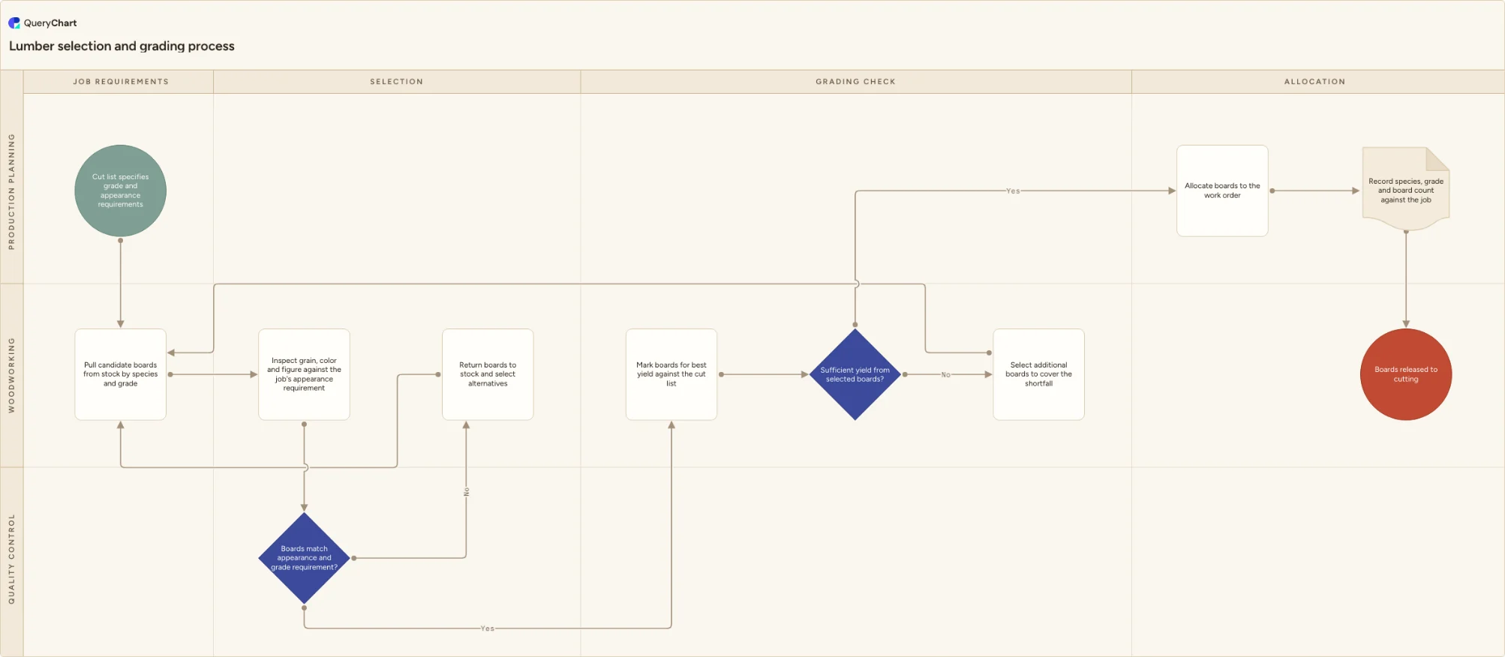The width and height of the screenshot is (1505, 657).
Task: Click the 'No' label beside the sufficient yield diamond
Action: 946,375
